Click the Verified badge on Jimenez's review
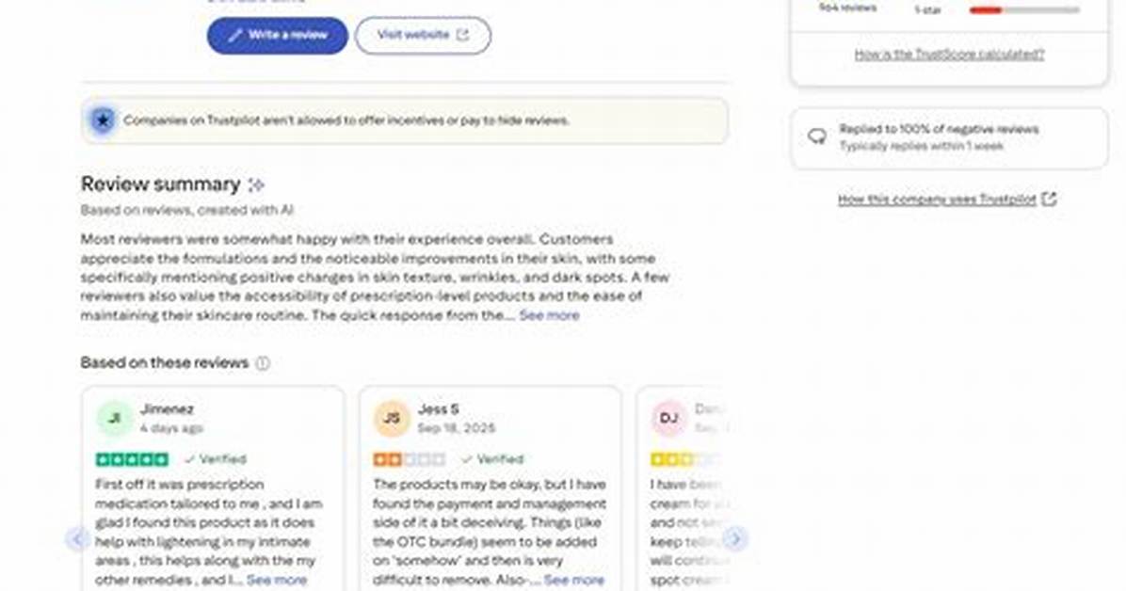The image size is (1126, 591). pos(216,459)
